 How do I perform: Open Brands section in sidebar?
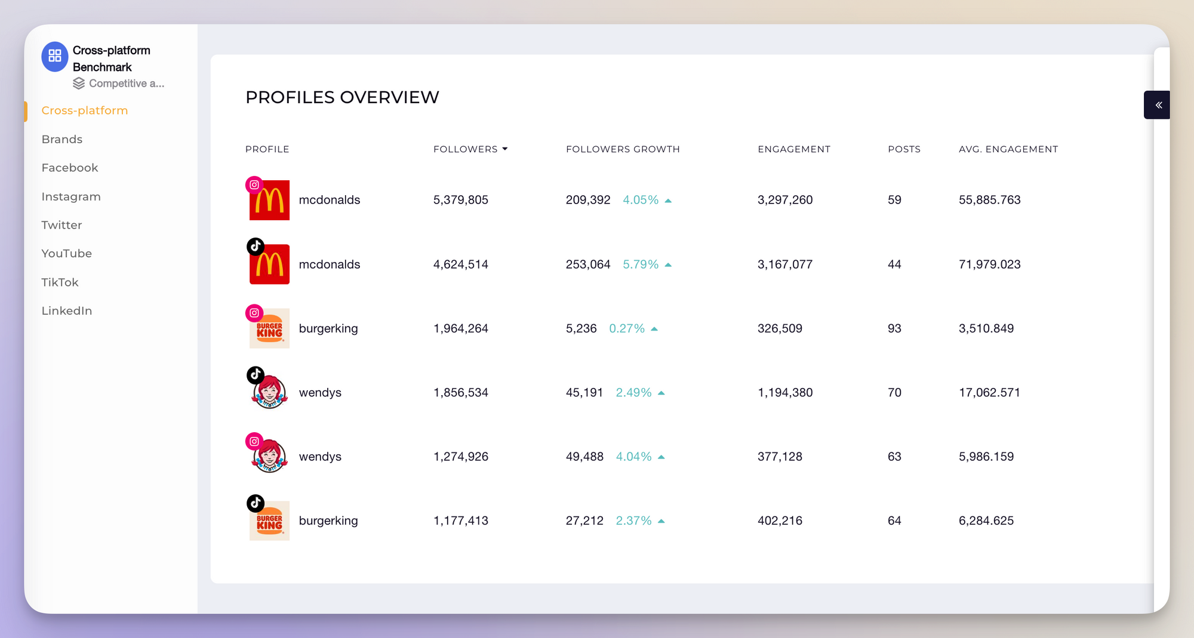62,139
